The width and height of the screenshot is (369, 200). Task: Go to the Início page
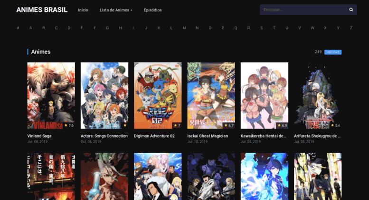click(83, 10)
